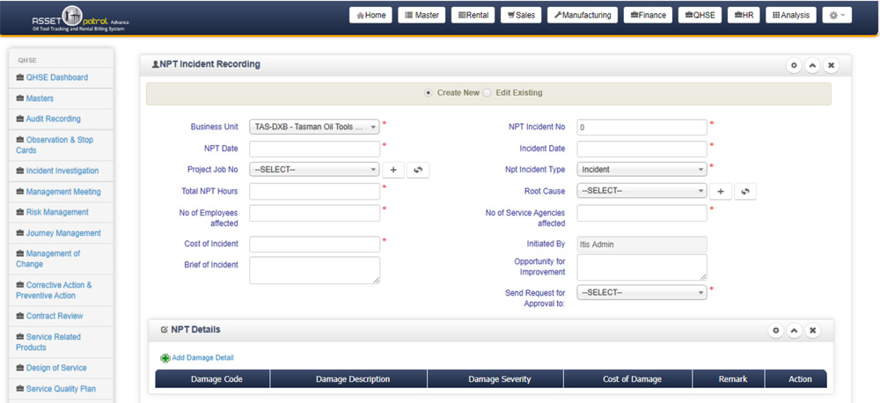
Task: Expand the Npt Incident Type dropdown
Action: (642, 170)
